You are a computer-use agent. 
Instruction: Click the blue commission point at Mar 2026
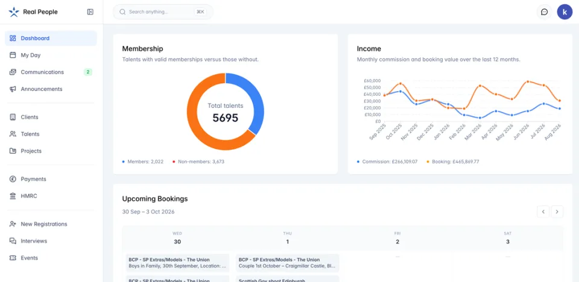480,118
